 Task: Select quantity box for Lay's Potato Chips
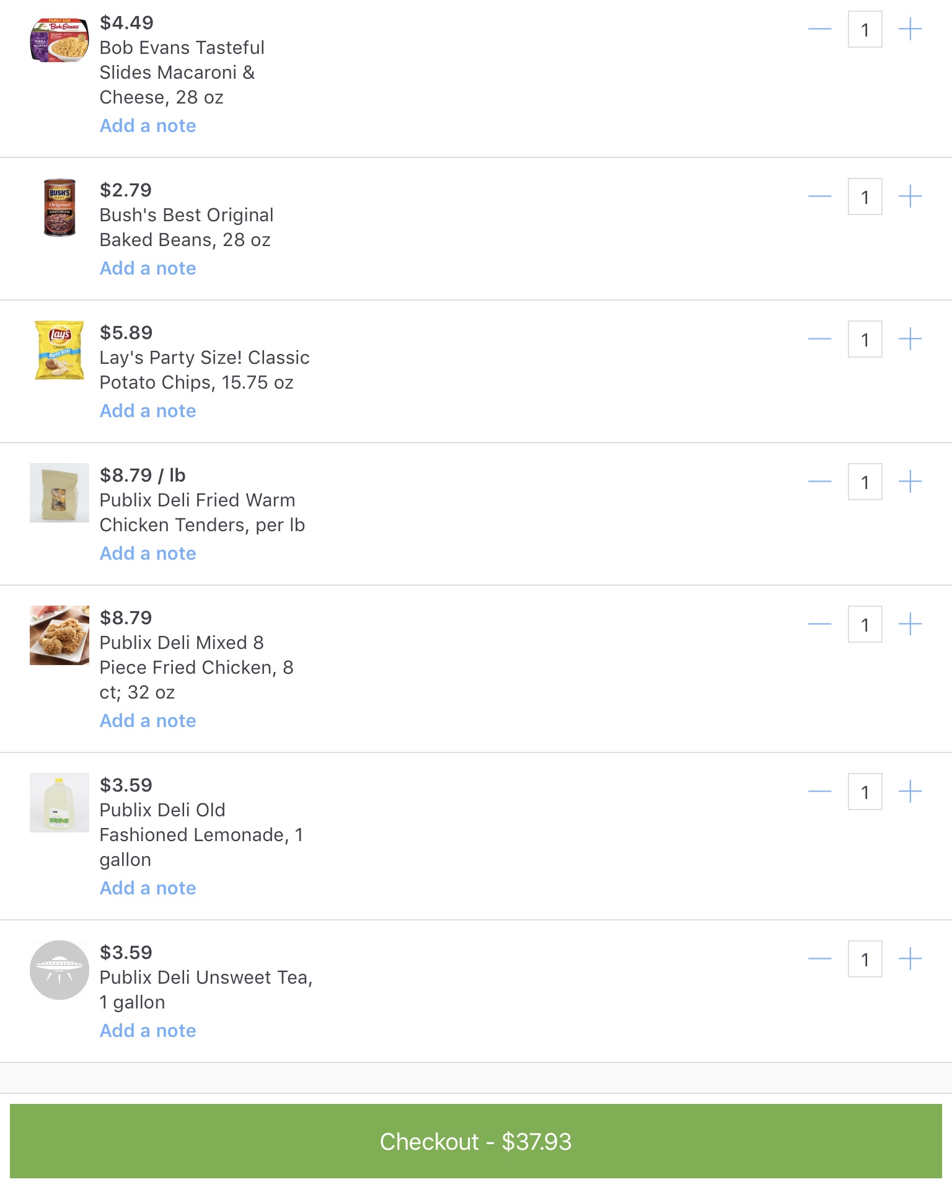[x=865, y=339]
